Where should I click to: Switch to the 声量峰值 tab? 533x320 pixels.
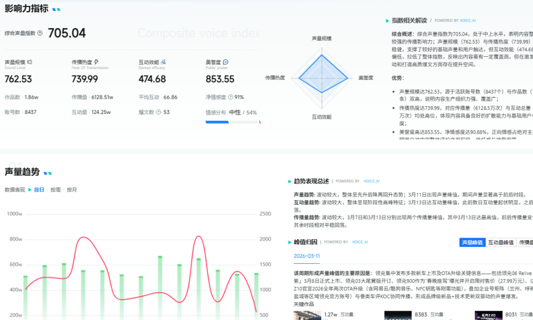tap(473, 242)
